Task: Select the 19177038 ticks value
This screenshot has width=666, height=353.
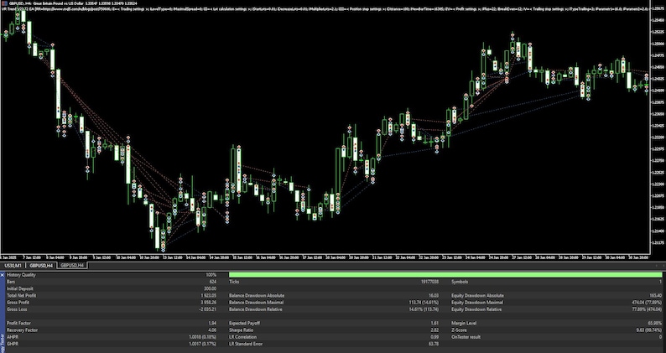Action: (429, 282)
